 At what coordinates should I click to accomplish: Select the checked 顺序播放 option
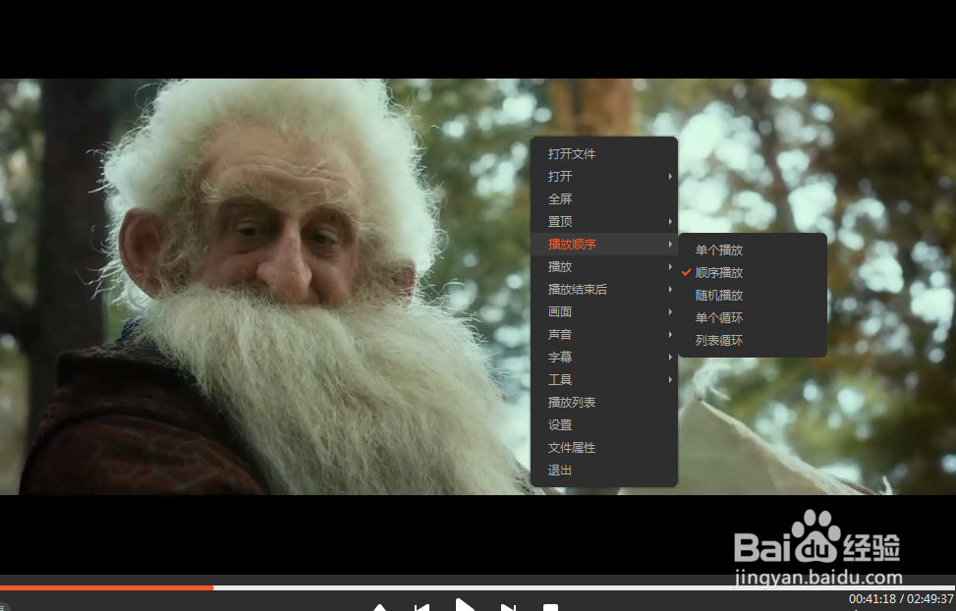753,272
